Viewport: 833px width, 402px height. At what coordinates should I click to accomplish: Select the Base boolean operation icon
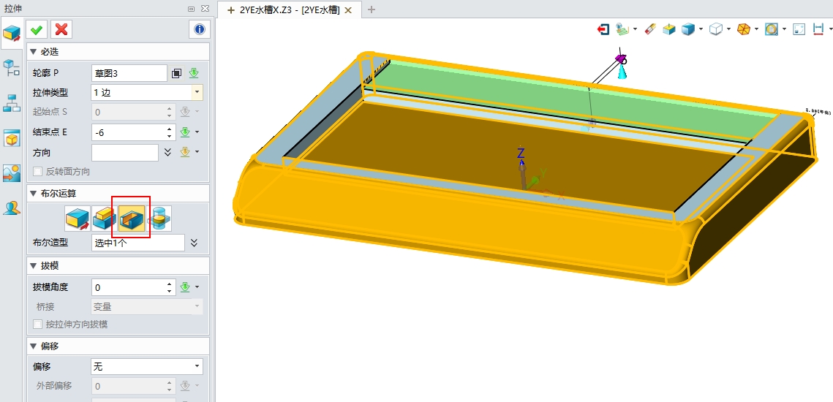click(x=76, y=218)
